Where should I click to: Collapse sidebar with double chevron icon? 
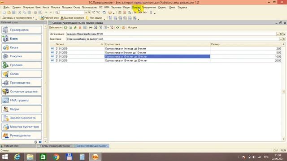[x=40, y=142]
